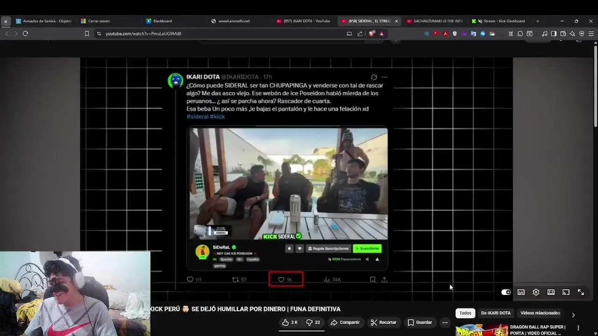
Task: Click the music note media control icon
Action: tap(544, 34)
